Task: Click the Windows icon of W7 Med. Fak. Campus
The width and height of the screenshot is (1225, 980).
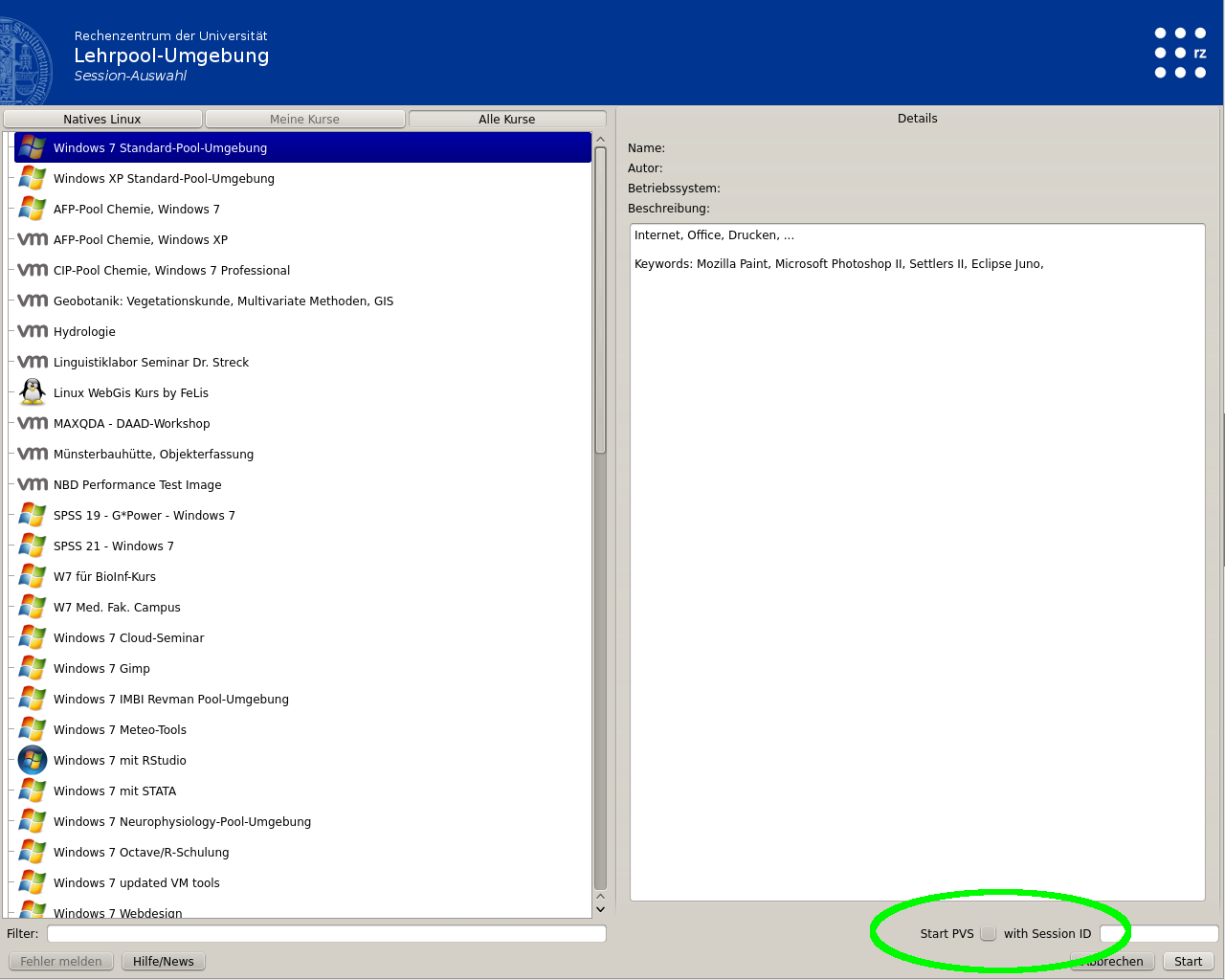Action: [33, 607]
